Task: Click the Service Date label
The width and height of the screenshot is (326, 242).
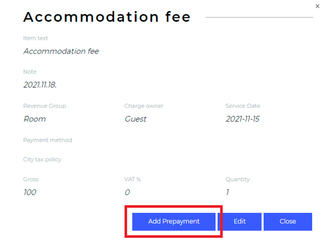Action: (243, 106)
